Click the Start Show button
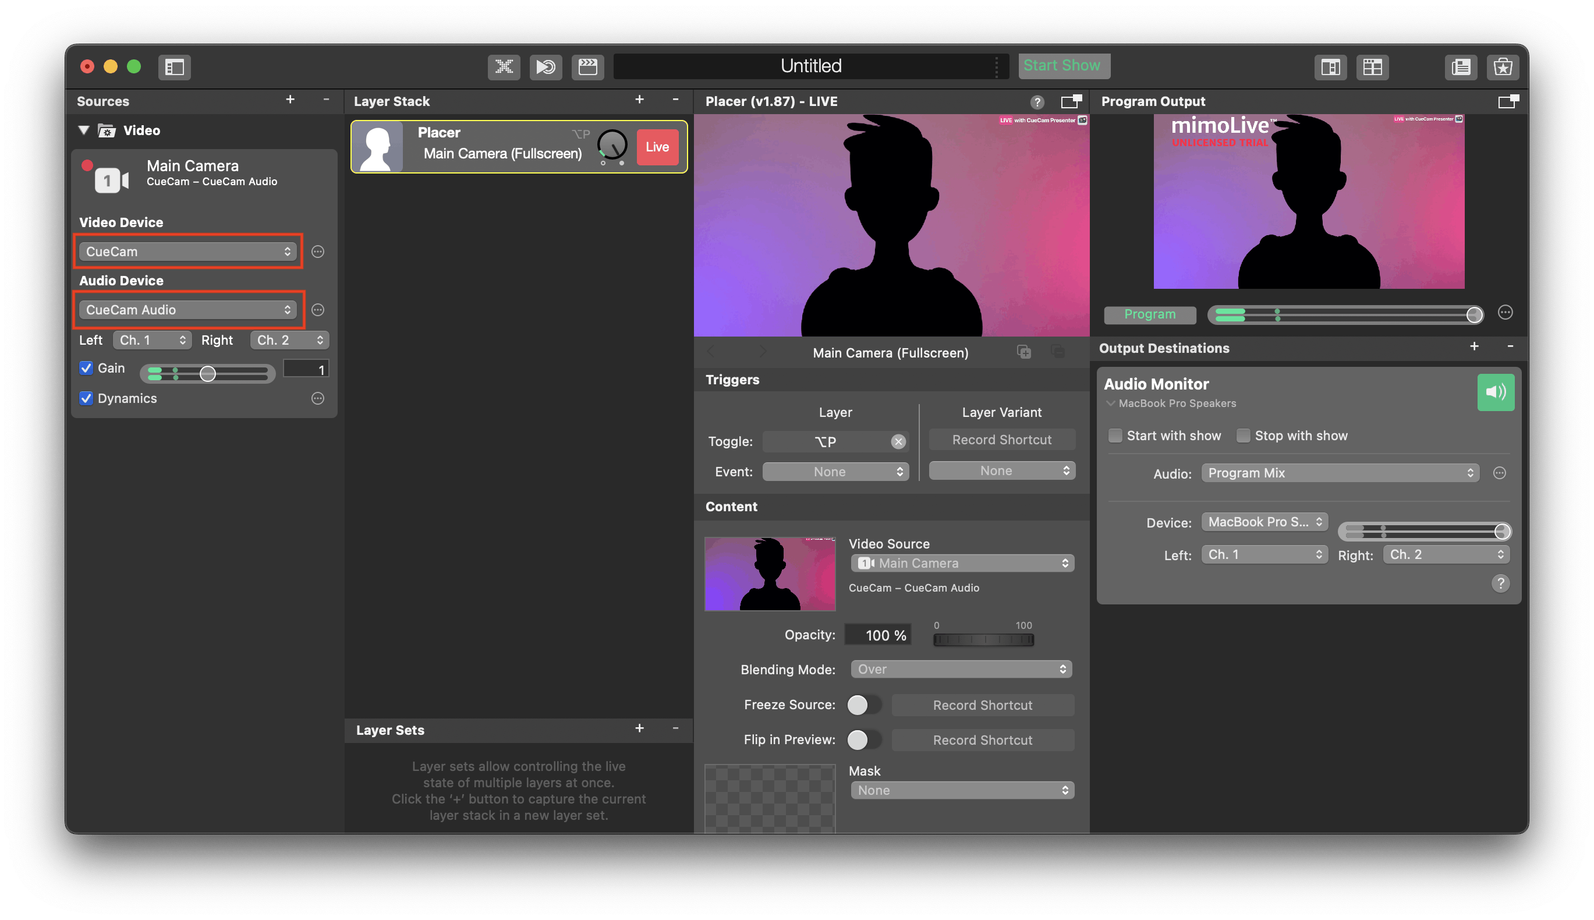 (1063, 66)
